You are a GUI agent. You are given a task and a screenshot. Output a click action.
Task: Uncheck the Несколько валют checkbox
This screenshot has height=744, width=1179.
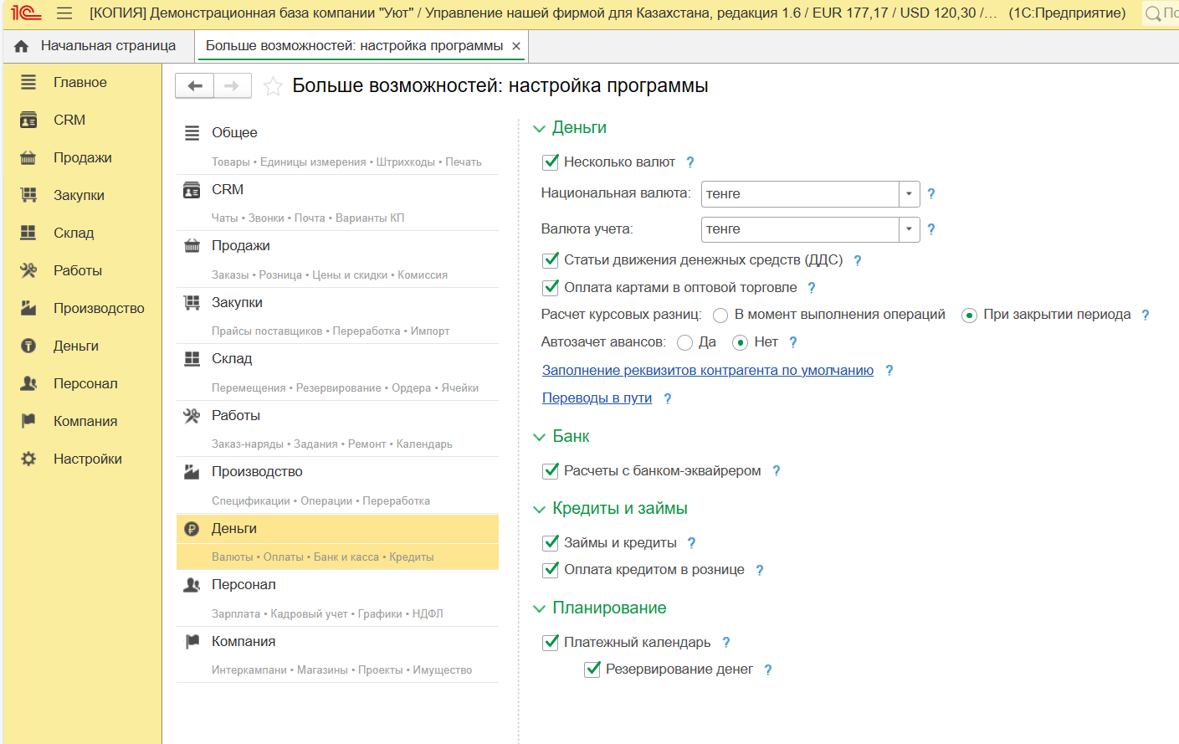[551, 162]
